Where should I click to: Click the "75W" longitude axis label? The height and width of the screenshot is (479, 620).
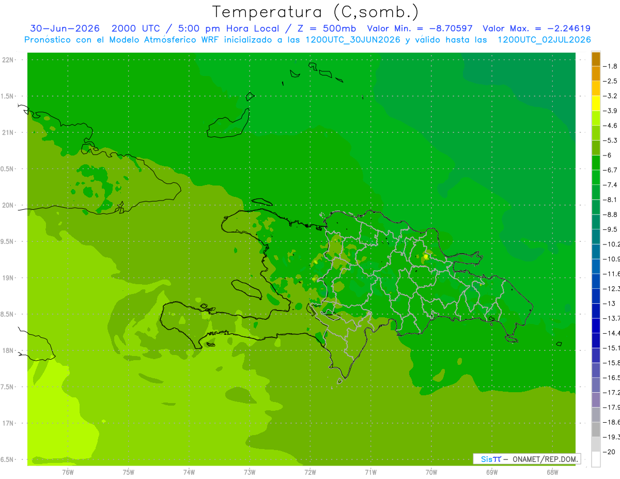tap(128, 472)
